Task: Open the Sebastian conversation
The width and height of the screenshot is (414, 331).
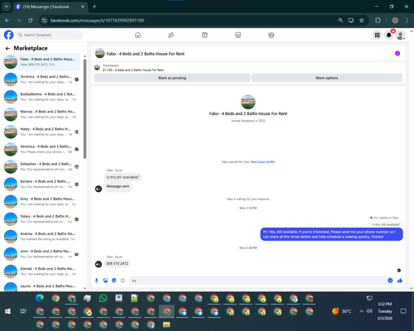Action: pyautogui.click(x=41, y=166)
